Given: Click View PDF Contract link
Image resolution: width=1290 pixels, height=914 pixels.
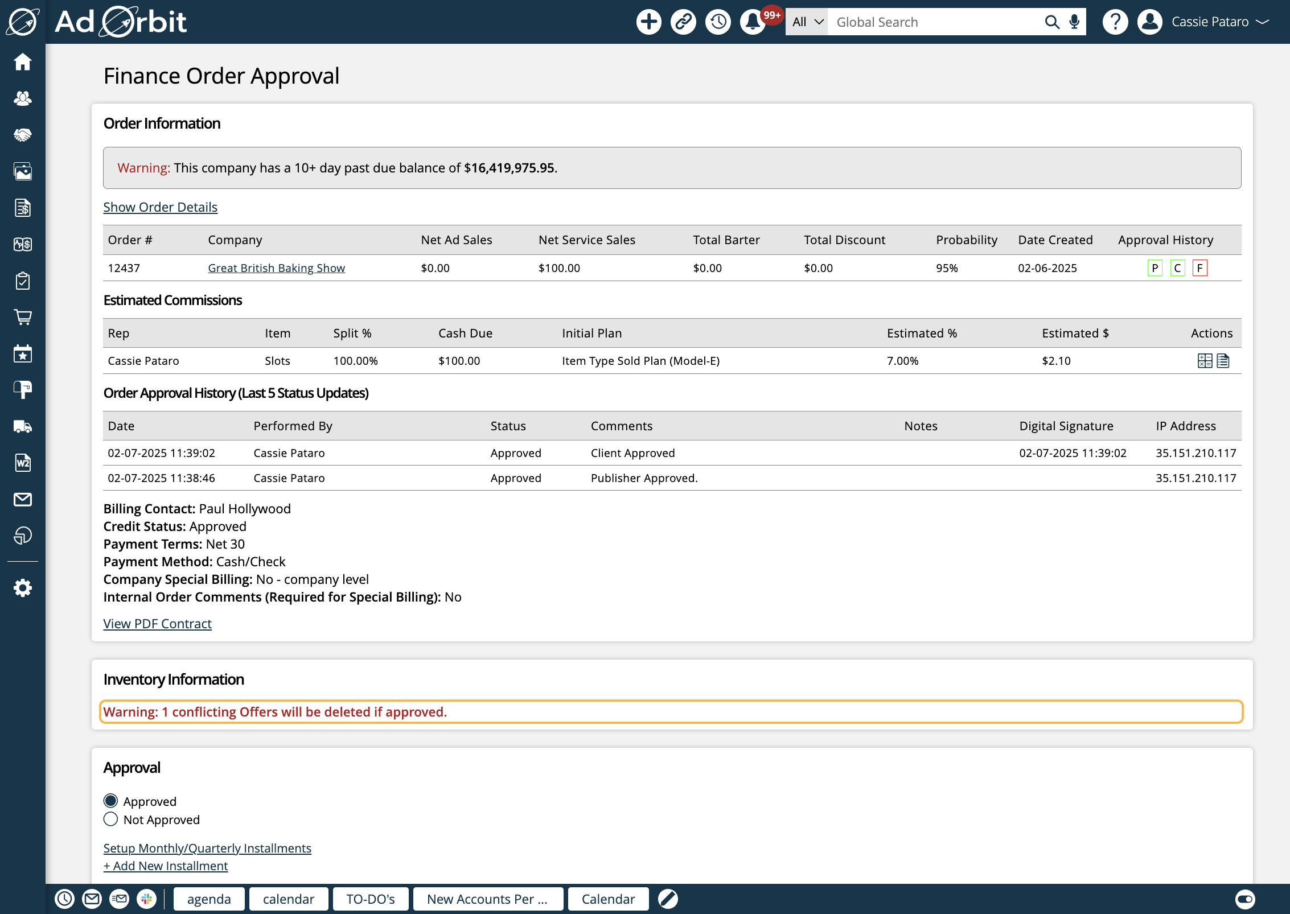Looking at the screenshot, I should (x=157, y=624).
